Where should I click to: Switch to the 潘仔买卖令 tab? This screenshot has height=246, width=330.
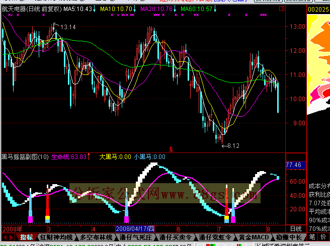[x=175, y=237]
